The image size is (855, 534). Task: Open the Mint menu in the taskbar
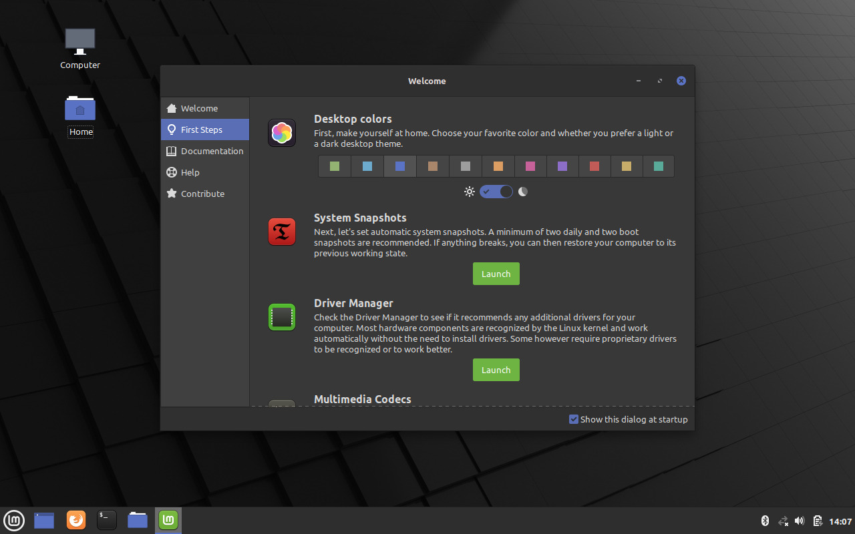14,520
